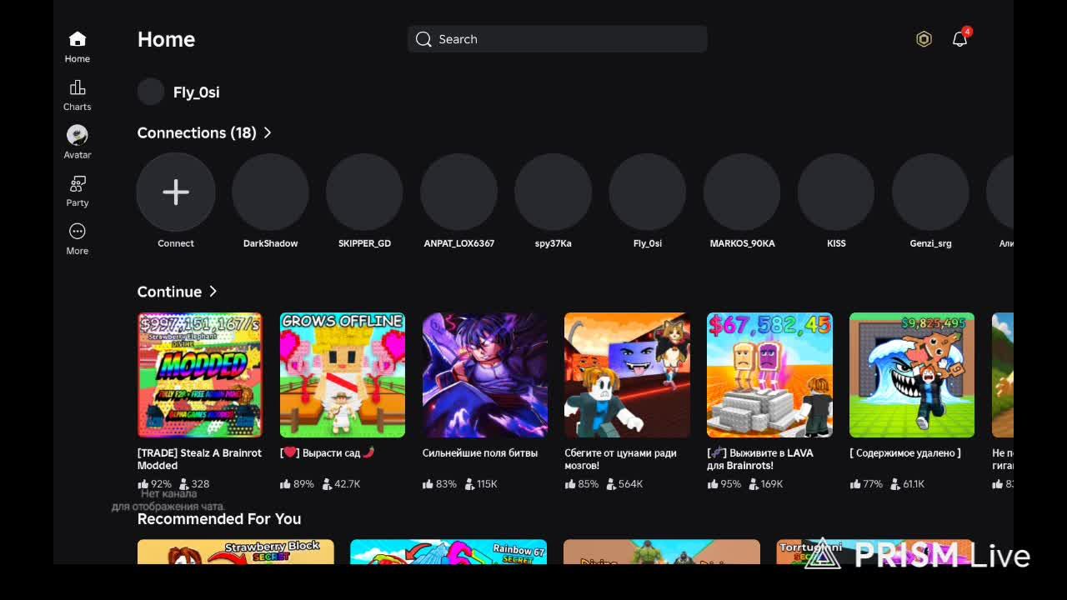Focus the Search input field
Image resolution: width=1067 pixels, height=600 pixels.
[x=558, y=39]
